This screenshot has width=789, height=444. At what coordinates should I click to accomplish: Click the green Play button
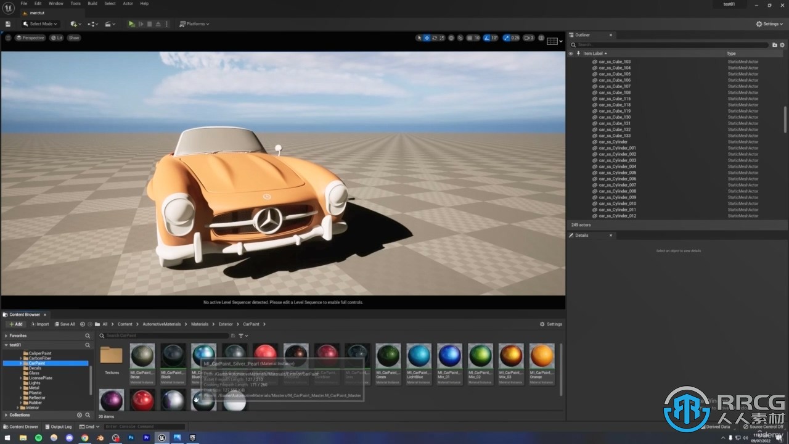coord(131,24)
